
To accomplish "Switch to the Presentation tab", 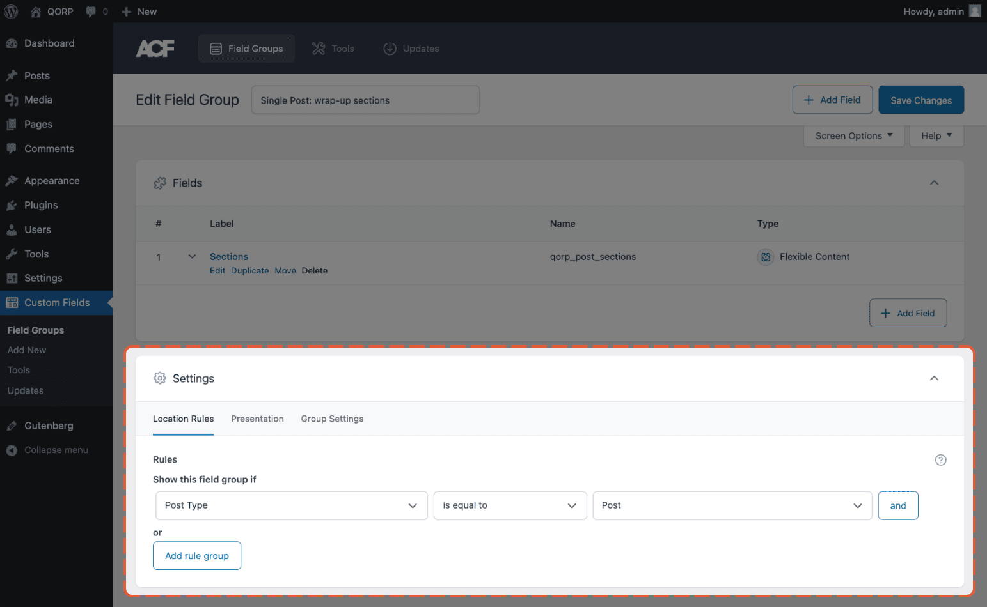I will click(257, 419).
